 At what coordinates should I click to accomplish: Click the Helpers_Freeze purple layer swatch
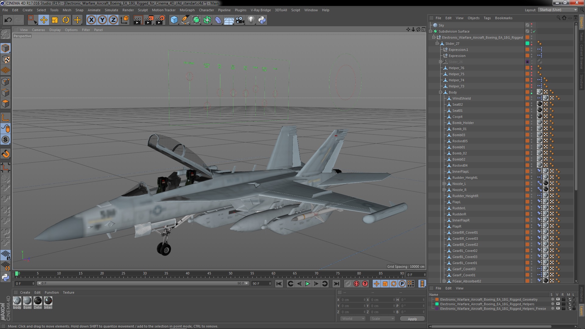(437, 309)
